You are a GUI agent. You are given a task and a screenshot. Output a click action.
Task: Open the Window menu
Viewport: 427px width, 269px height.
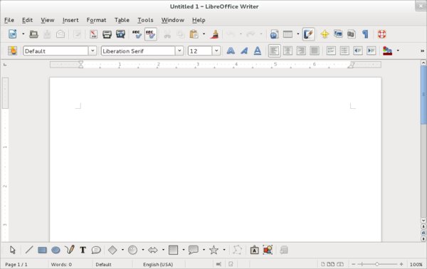pyautogui.click(x=173, y=20)
